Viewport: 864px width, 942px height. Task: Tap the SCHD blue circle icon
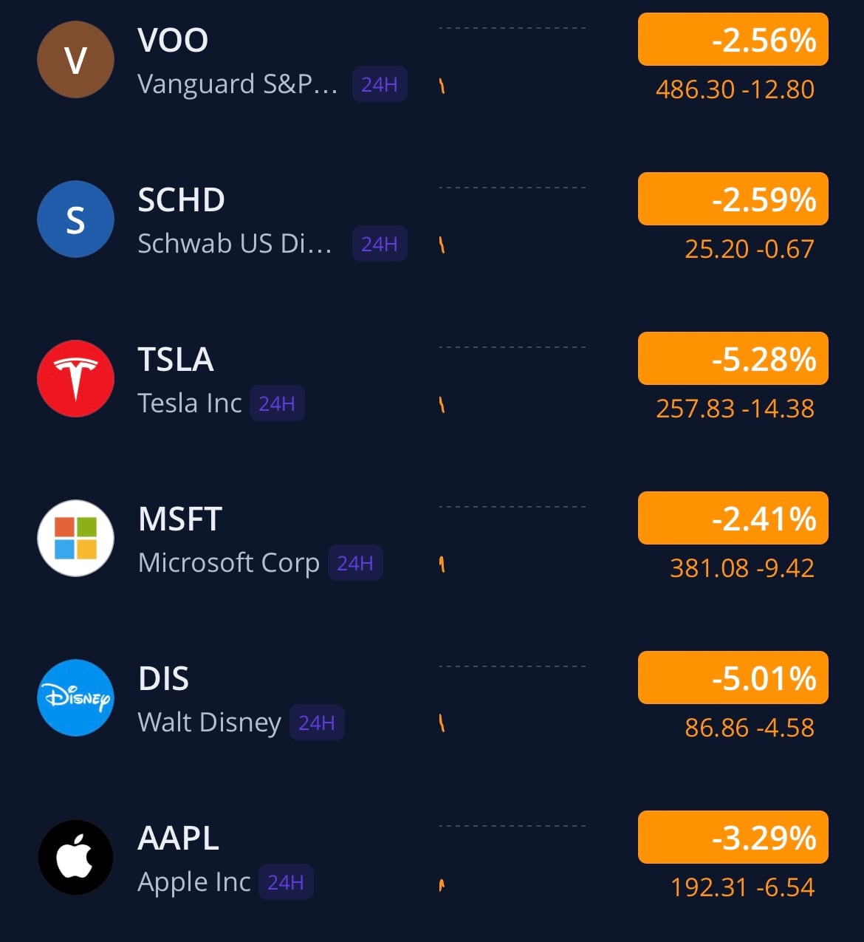75,219
